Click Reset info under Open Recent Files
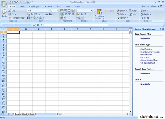Viewport: 165px width, 119px height. pyautogui.click(x=145, y=39)
